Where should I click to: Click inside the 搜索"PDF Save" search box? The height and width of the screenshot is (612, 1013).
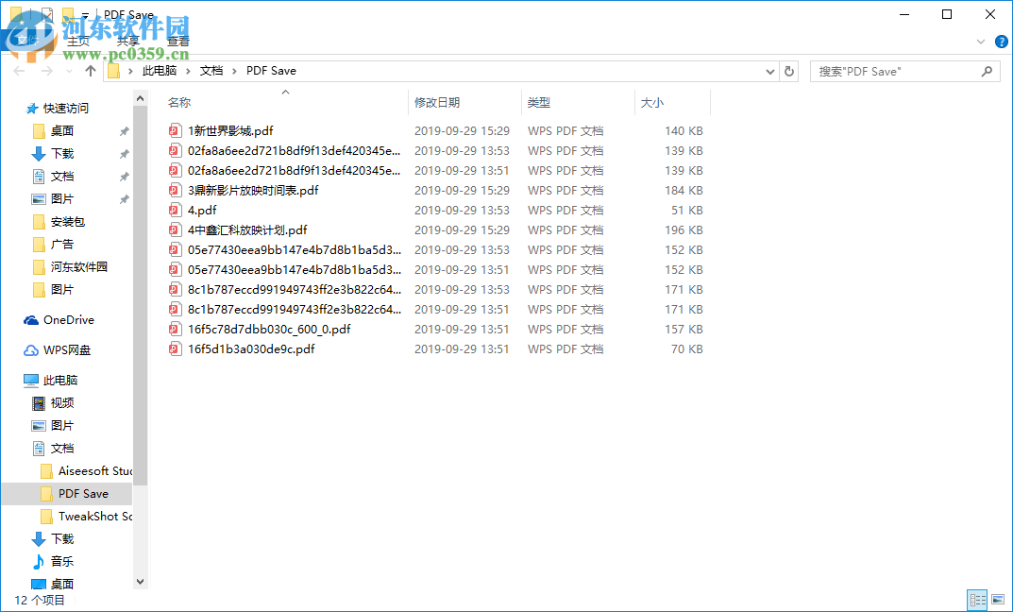[x=897, y=71]
